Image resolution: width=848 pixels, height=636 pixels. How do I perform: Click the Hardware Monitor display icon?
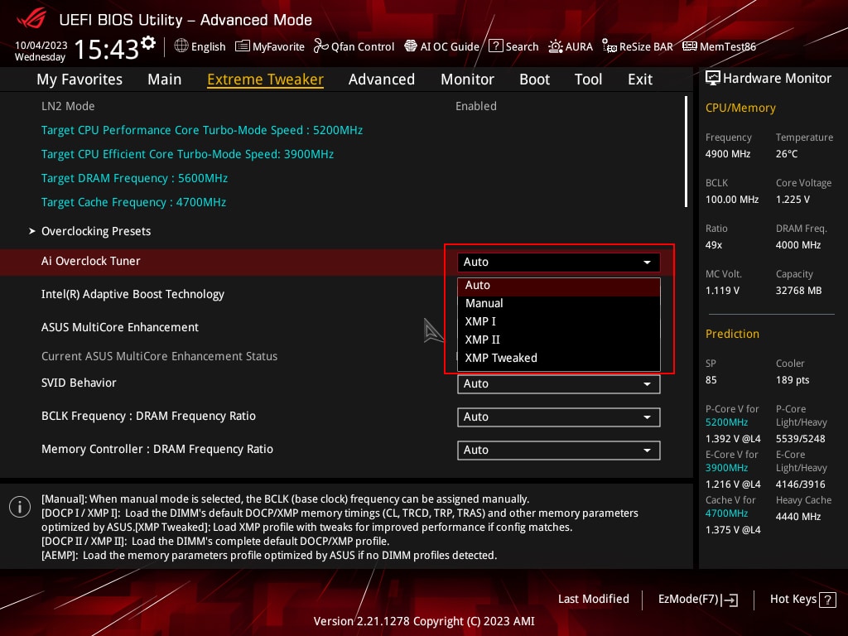tap(713, 79)
